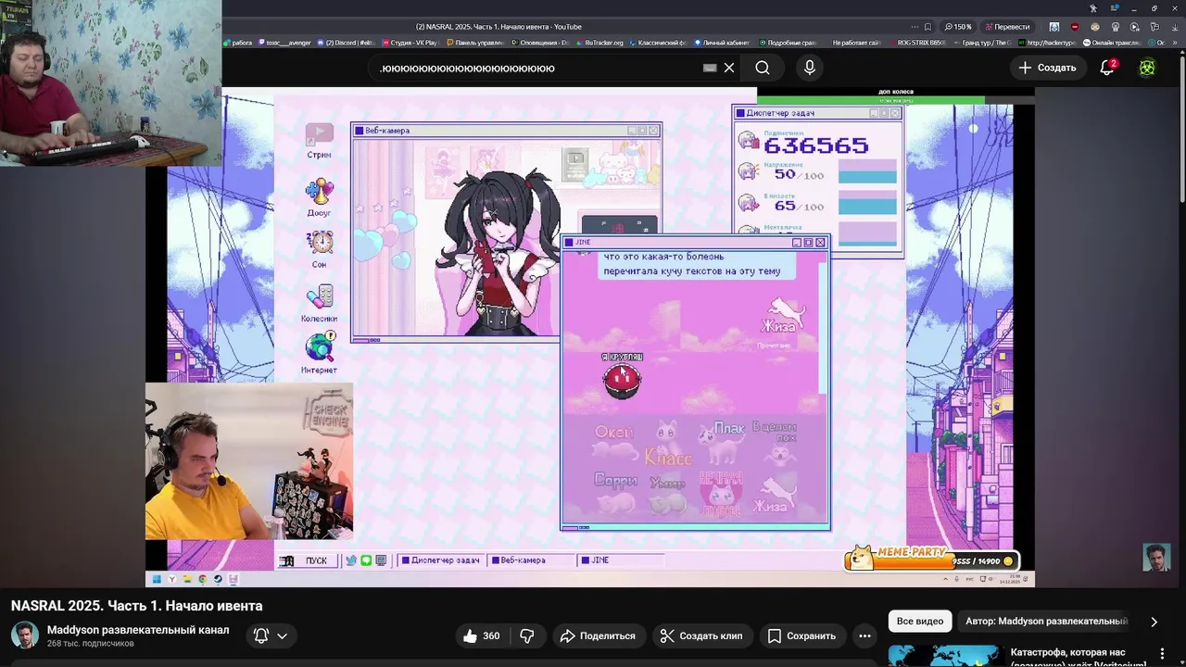Viewport: 1186px width, 667px height.
Task: Click the browser Перевести translate button
Action: [x=1007, y=27]
